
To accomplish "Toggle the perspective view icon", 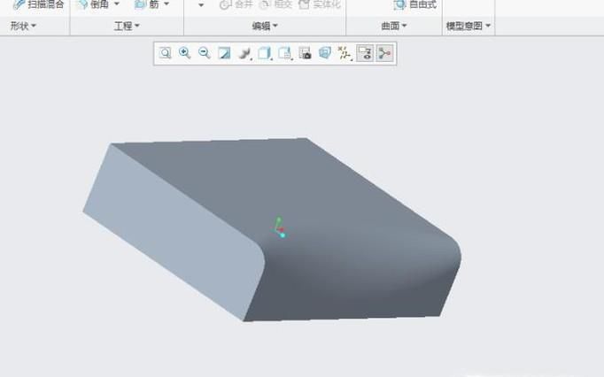I will coord(324,53).
